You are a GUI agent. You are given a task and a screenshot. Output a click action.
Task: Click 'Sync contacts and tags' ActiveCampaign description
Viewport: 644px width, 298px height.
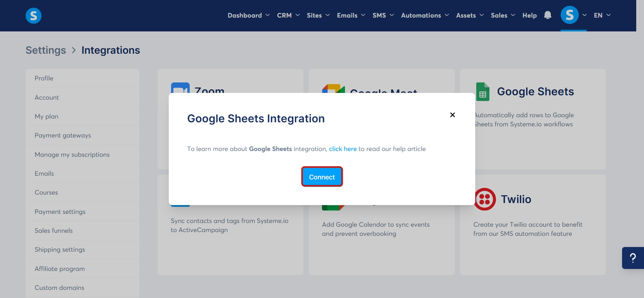pos(230,225)
